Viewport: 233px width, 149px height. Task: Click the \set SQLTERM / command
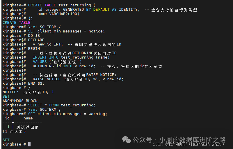[45, 27]
